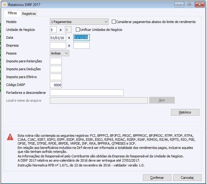
Task: Click the Empresa label
Action: click(12, 45)
